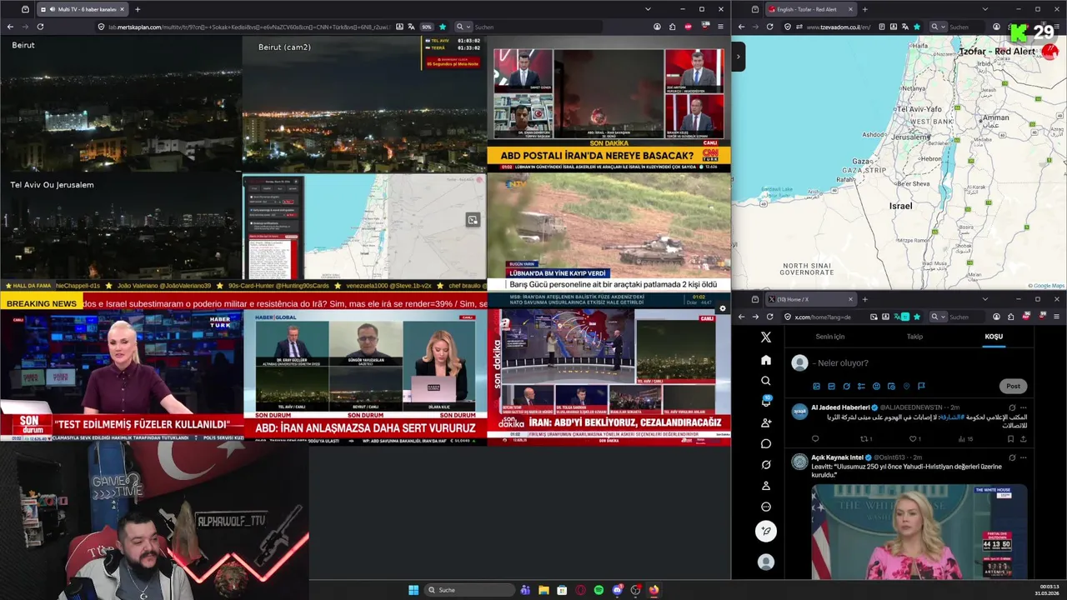Screen dimensions: 1067x600
Task: Bookmark star in Tzofar window
Action: 917,27
